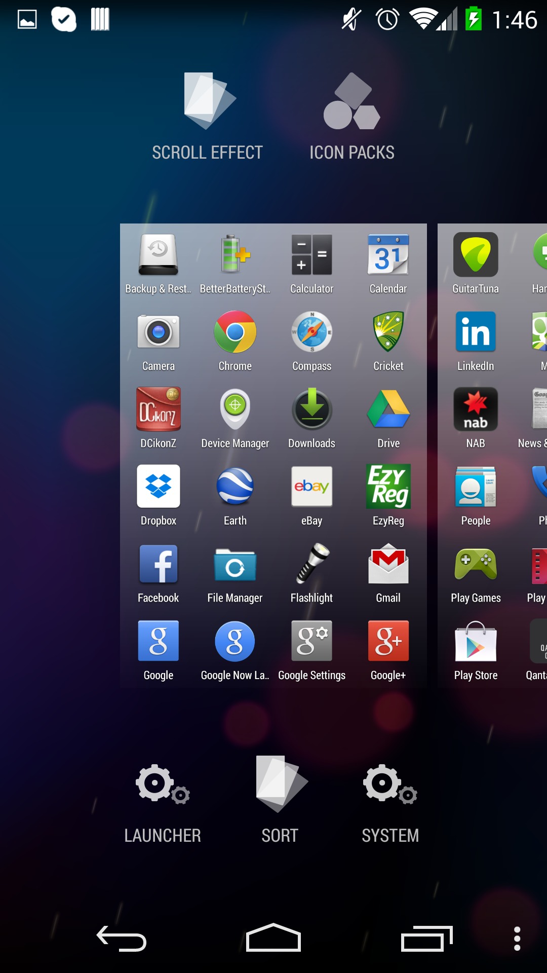Image resolution: width=547 pixels, height=973 pixels.
Task: Tap the battery charging icon
Action: (x=474, y=19)
